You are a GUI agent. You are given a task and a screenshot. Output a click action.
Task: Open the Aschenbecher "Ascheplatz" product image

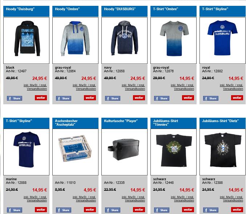pos(75,152)
